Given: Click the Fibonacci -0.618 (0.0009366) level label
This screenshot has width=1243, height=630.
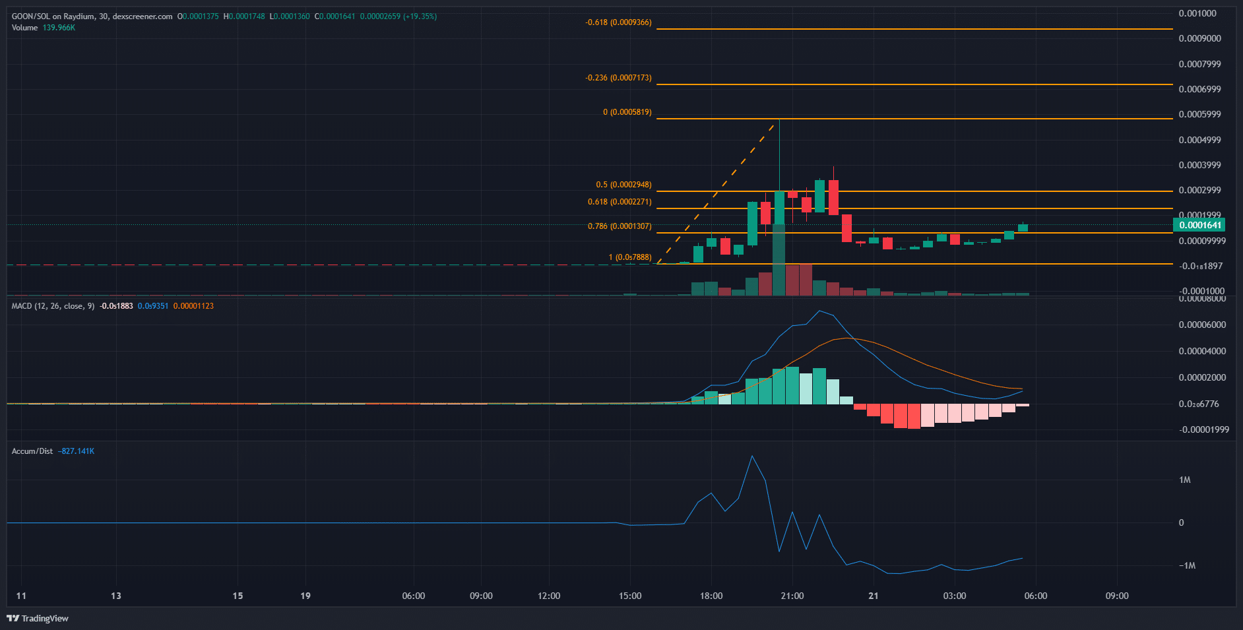Looking at the screenshot, I should (x=618, y=22).
